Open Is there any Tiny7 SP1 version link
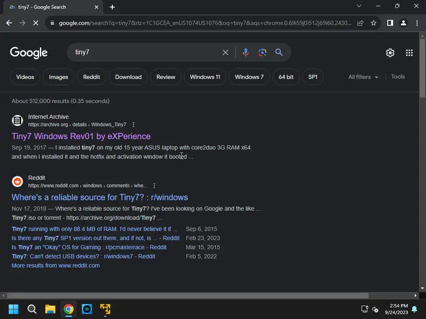This screenshot has height=319, width=426. (96, 238)
